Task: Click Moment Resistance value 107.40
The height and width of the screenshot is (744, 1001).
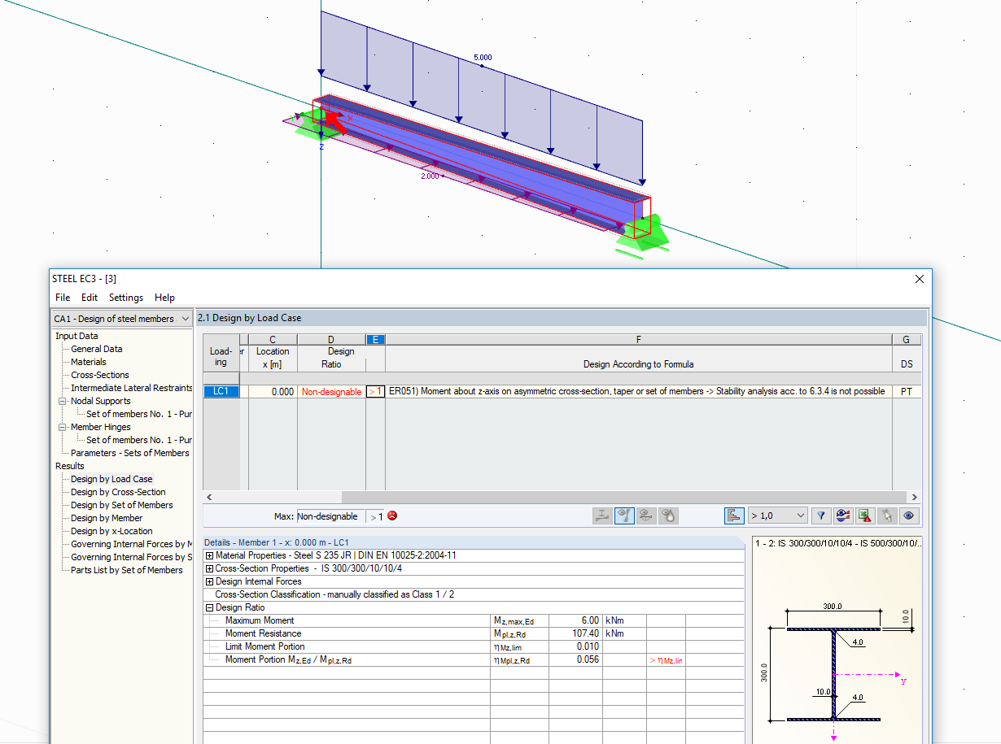Action: click(576, 633)
